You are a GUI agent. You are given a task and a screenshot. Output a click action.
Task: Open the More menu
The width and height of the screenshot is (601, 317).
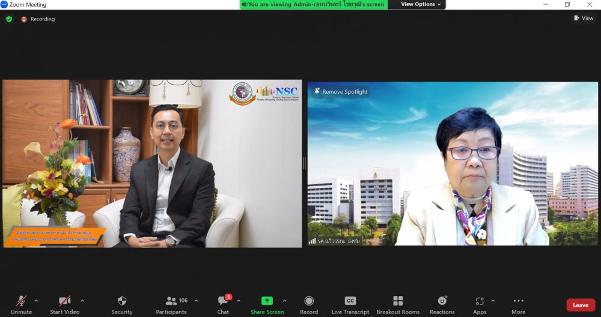pos(518,301)
